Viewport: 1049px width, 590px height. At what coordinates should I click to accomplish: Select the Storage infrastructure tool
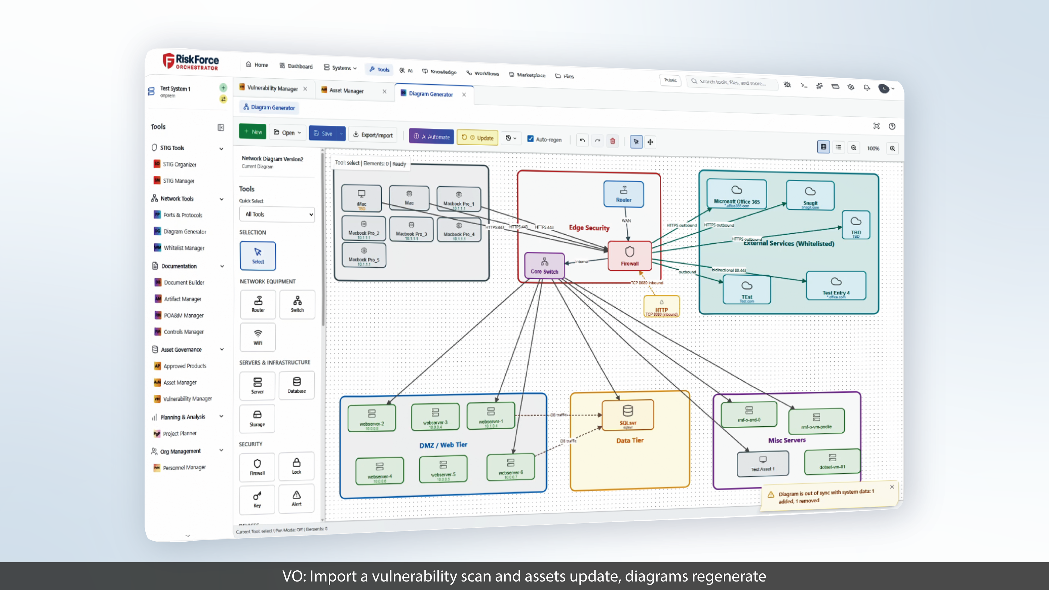(257, 418)
